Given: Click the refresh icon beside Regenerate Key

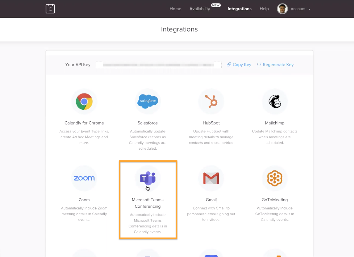Looking at the screenshot, I should tap(259, 64).
